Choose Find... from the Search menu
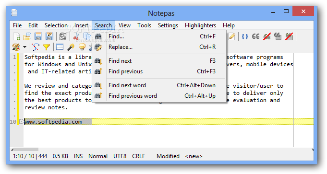The image size is (327, 174). point(159,36)
